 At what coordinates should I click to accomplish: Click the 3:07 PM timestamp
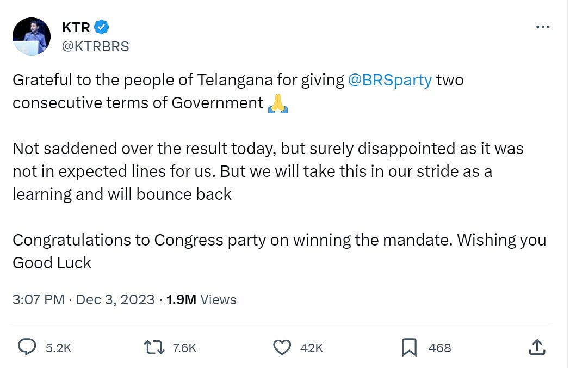click(38, 299)
